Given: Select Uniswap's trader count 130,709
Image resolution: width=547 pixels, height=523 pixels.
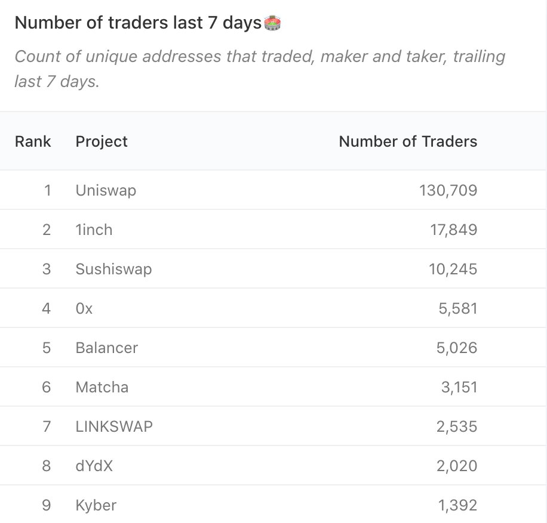Looking at the screenshot, I should pyautogui.click(x=448, y=191).
